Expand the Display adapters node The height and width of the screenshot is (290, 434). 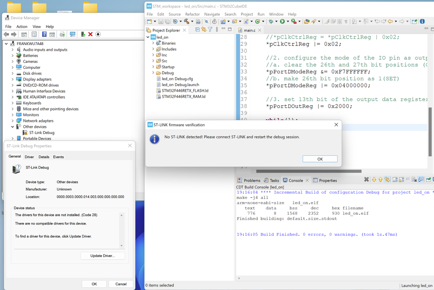coord(13,79)
